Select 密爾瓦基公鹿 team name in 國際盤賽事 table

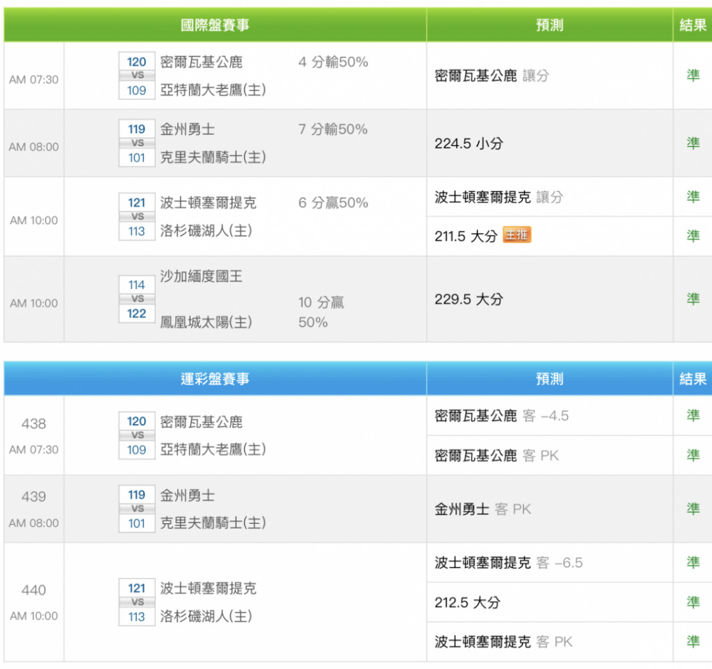coord(201,62)
